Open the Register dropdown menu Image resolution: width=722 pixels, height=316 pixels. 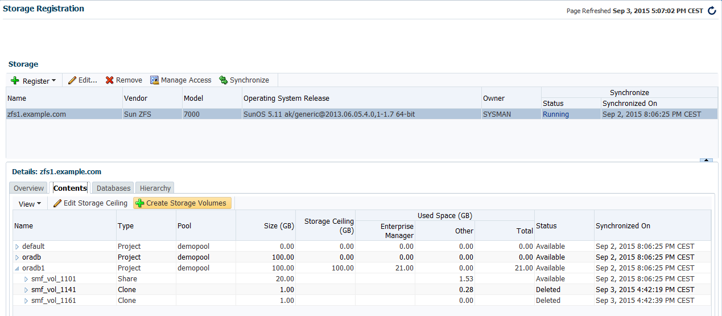[x=33, y=81]
